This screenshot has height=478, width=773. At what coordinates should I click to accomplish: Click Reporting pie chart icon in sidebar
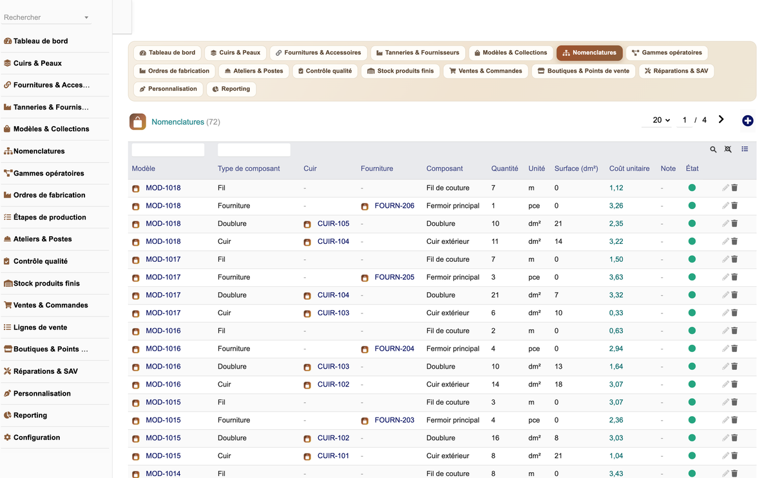(8, 416)
